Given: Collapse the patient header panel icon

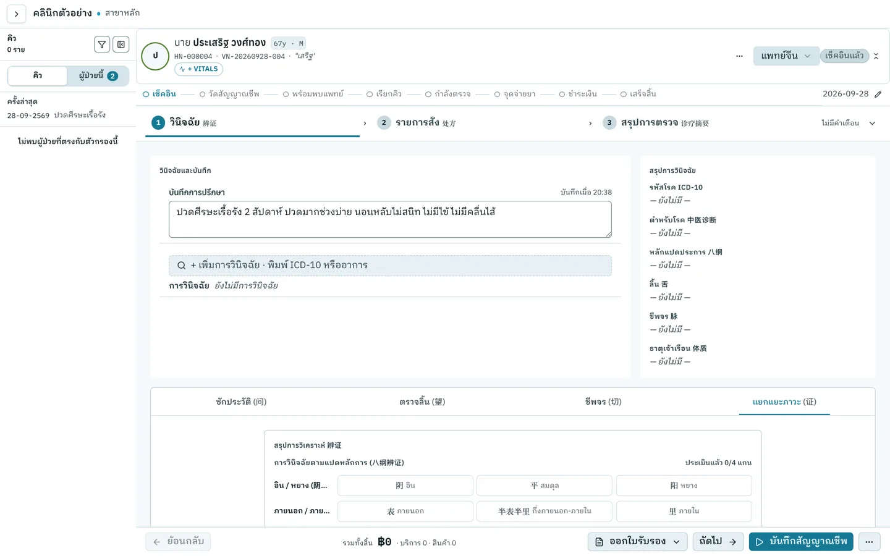Looking at the screenshot, I should [x=876, y=56].
